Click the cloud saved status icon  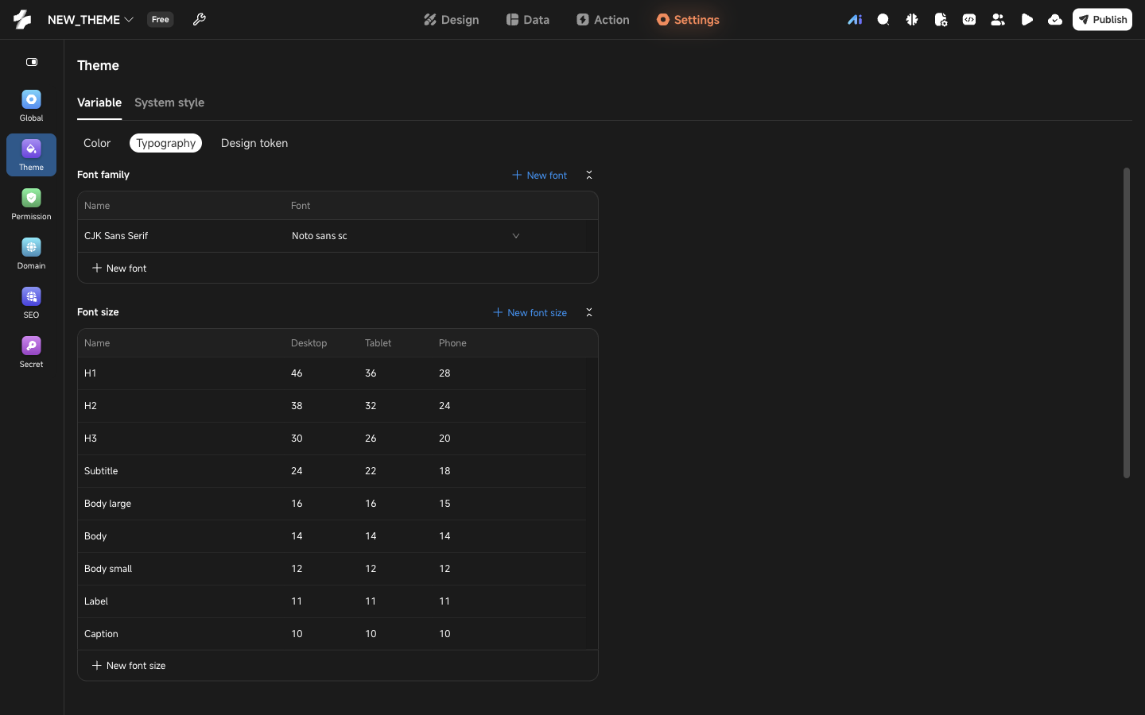1055,20
